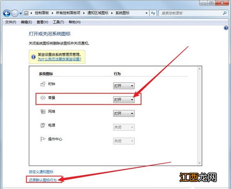Click the 系统图标 column header
The width and height of the screenshot is (231, 189).
click(x=46, y=74)
